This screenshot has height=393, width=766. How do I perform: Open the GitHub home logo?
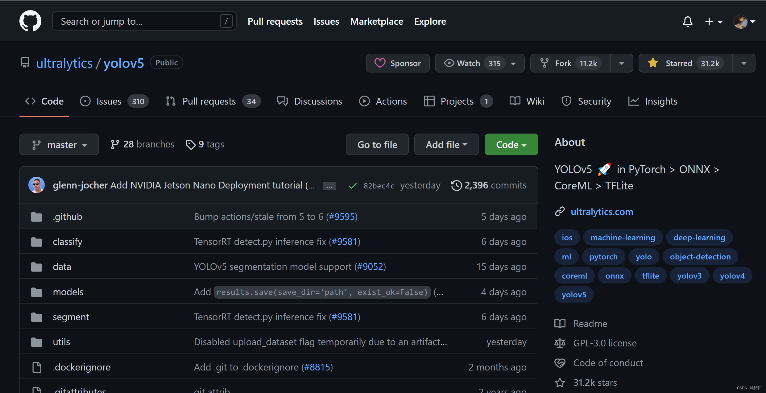point(30,21)
